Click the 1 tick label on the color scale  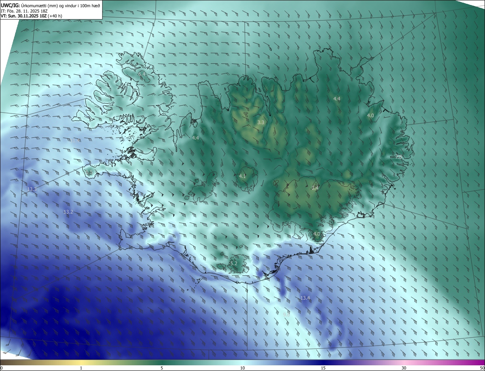click(81, 368)
